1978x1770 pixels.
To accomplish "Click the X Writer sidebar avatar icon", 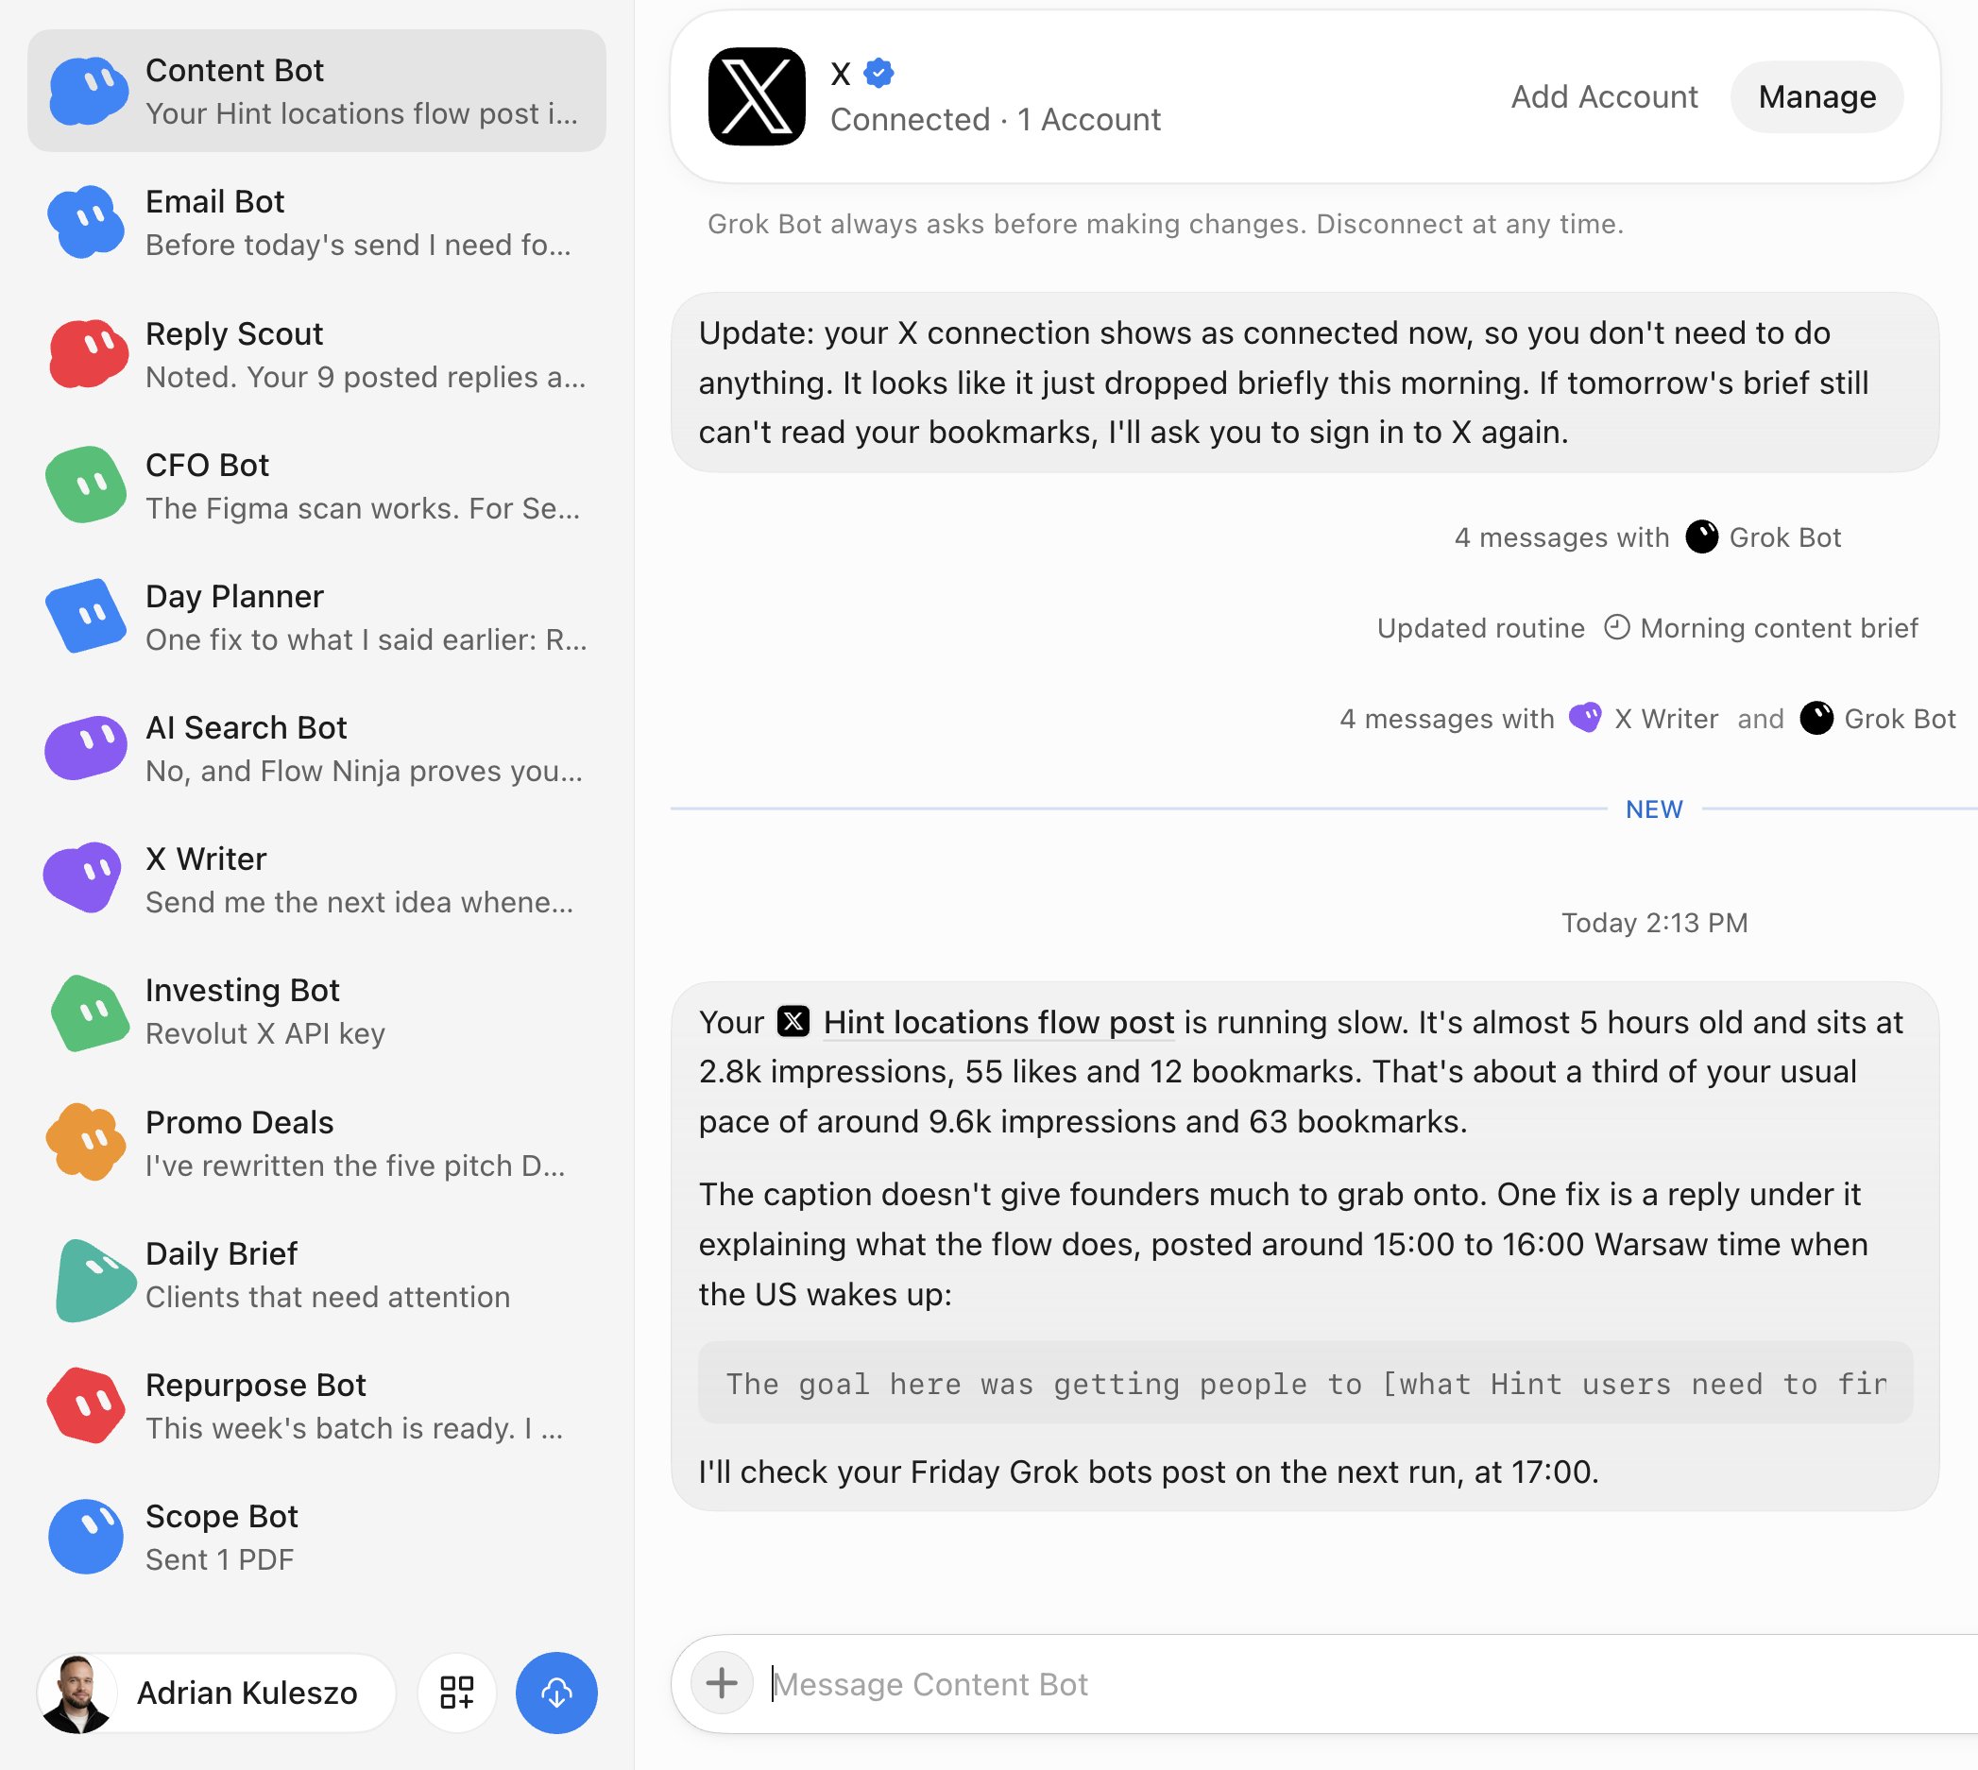I will click(x=84, y=878).
